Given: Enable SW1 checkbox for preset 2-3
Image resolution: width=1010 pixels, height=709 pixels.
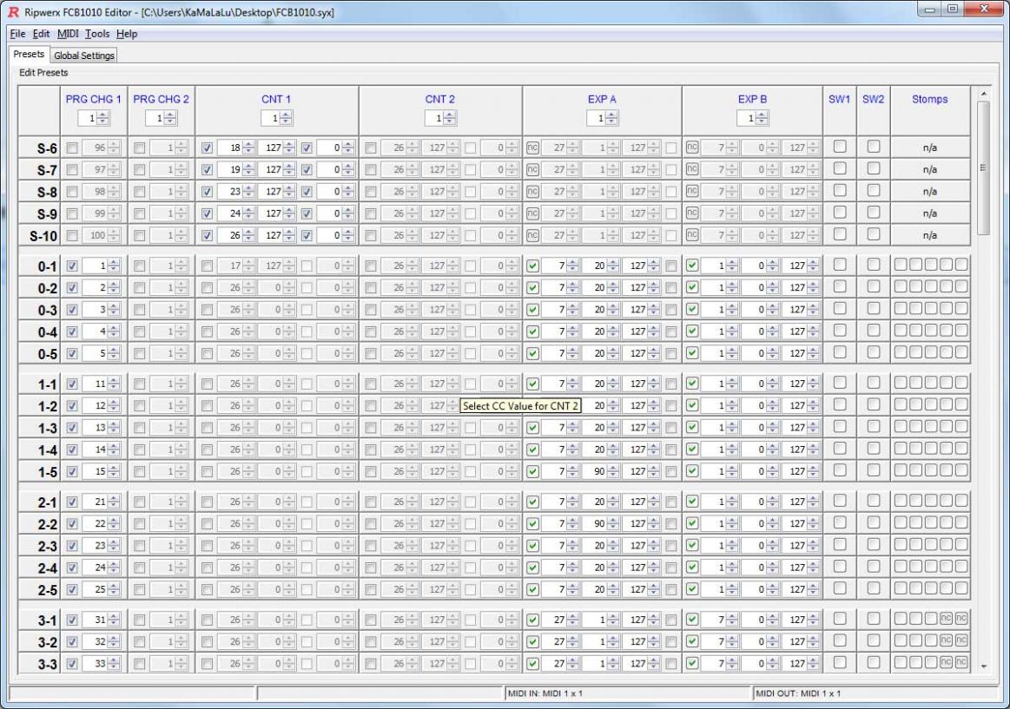Looking at the screenshot, I should tap(840, 546).
